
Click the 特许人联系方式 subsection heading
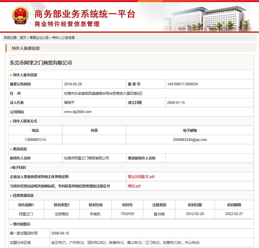tap(25, 121)
